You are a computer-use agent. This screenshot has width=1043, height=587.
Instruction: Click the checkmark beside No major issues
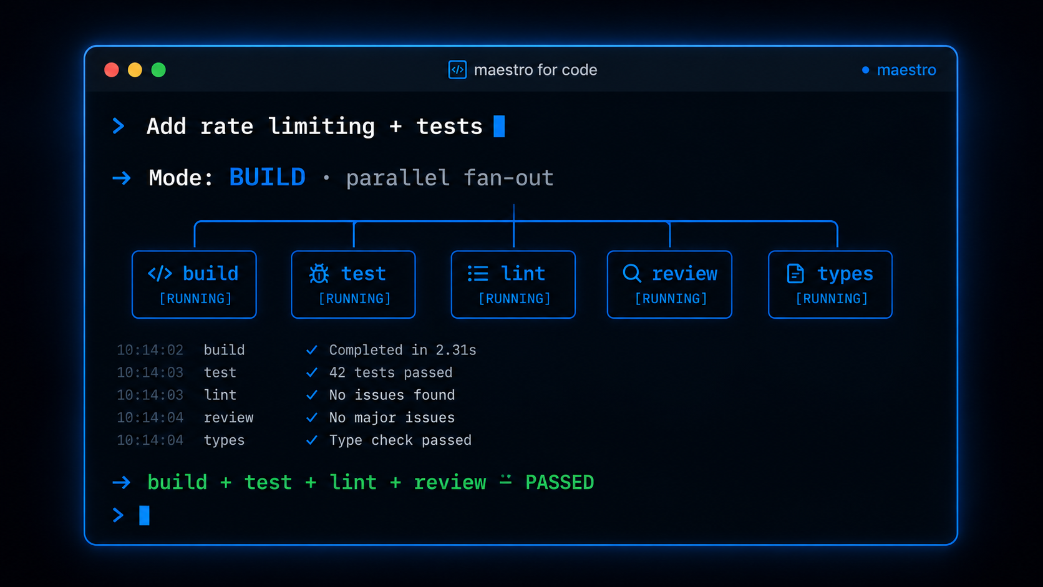(x=312, y=417)
